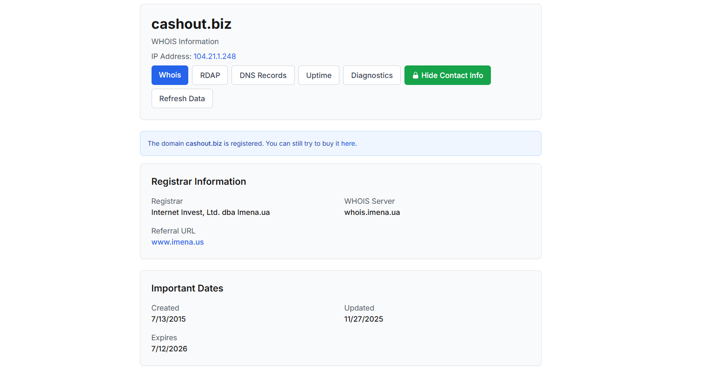Select the Uptime tab
The width and height of the screenshot is (721, 369).
pos(318,75)
